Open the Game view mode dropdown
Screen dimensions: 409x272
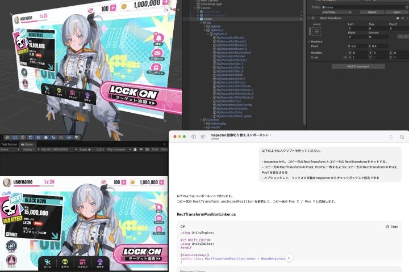[10, 150]
